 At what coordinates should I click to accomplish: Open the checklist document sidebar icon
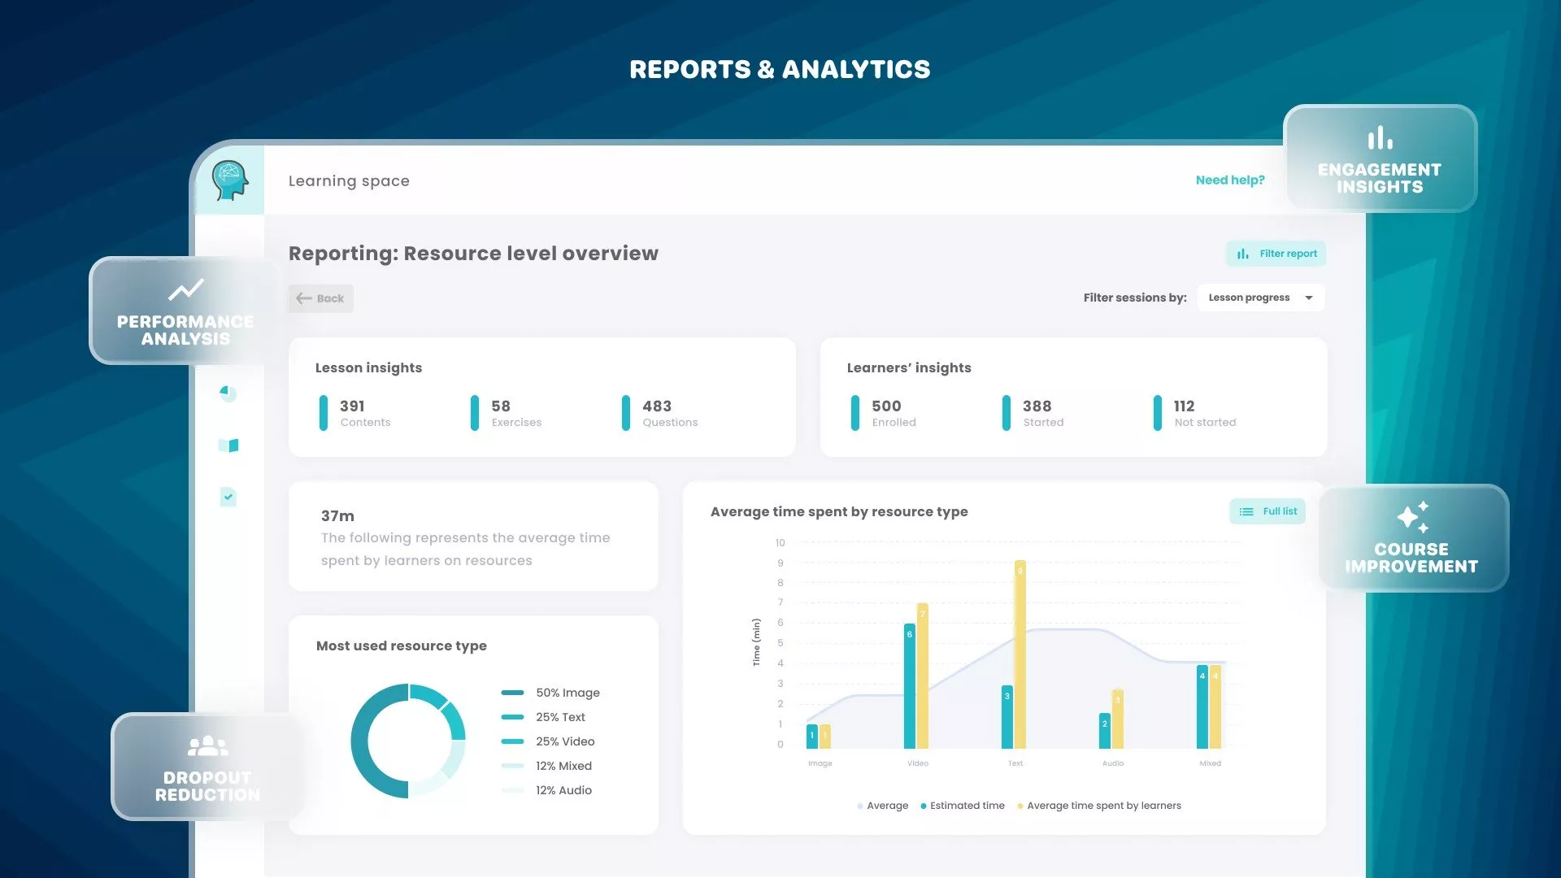[x=228, y=497]
